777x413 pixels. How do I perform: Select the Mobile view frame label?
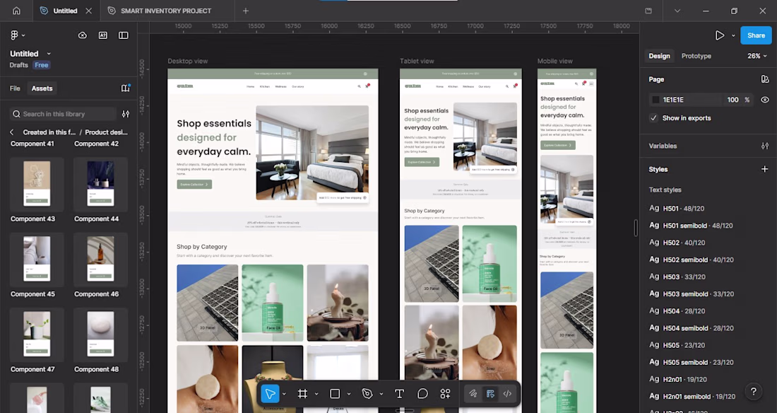click(x=555, y=61)
